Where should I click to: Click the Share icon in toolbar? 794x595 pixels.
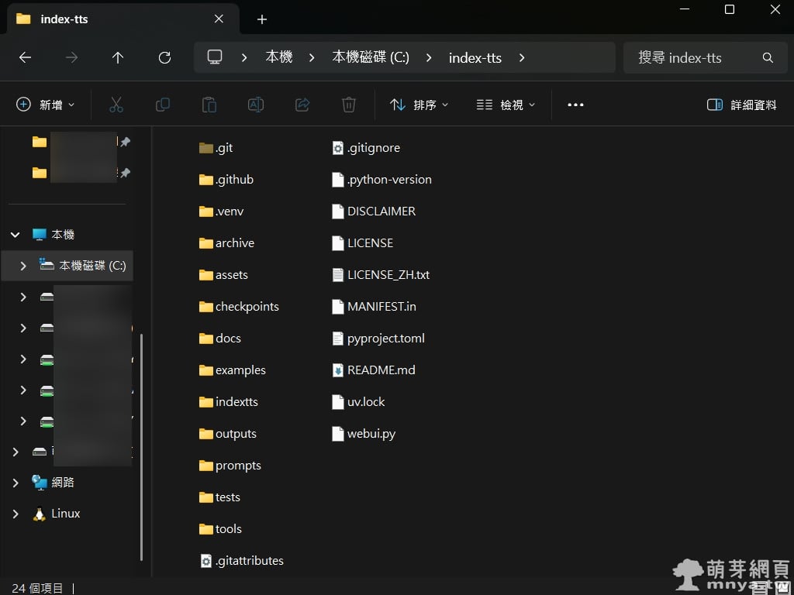click(x=302, y=105)
